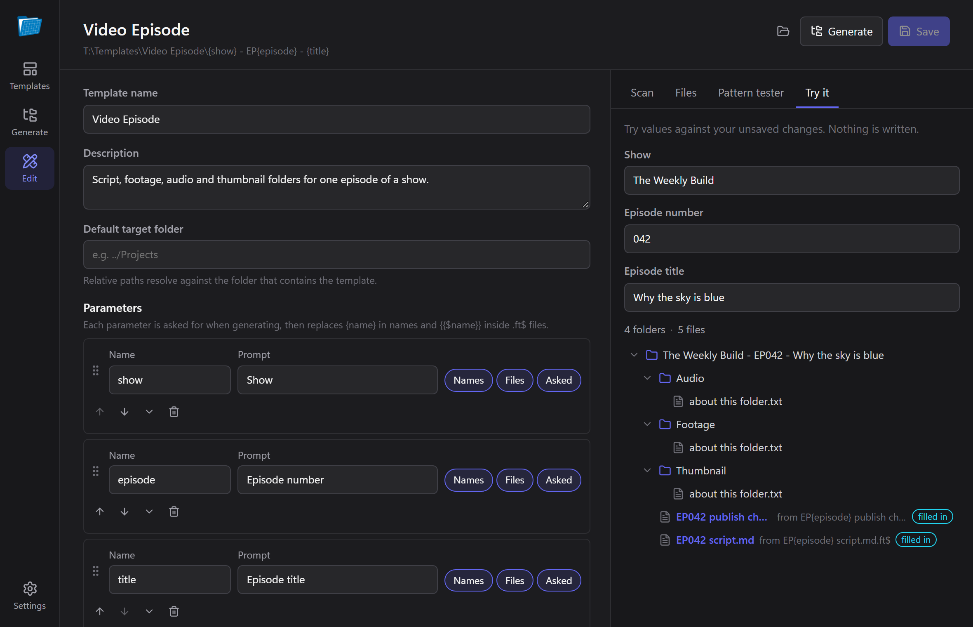
Task: Click the Template name input field
Action: (336, 119)
